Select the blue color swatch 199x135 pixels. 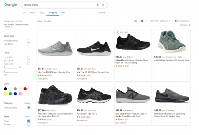click(15, 94)
